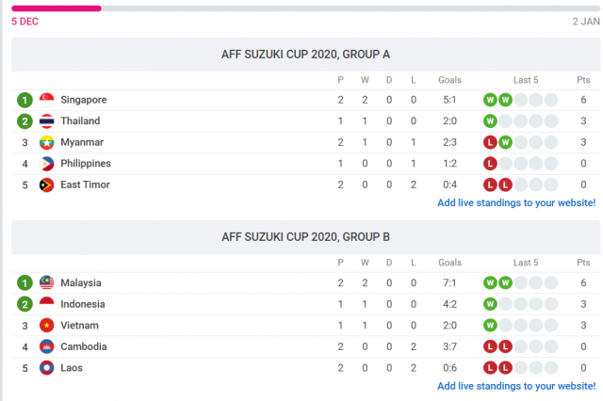Click the Malaysia flag icon
This screenshot has height=401, width=603.
pos(47,282)
